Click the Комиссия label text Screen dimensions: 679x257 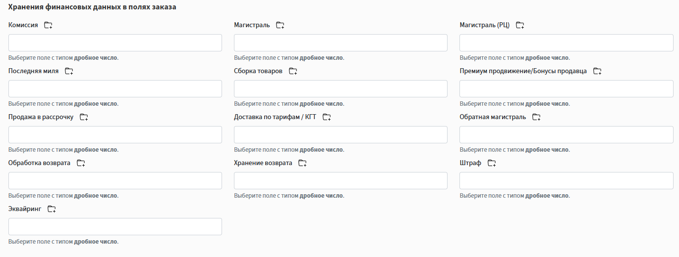pyautogui.click(x=23, y=25)
